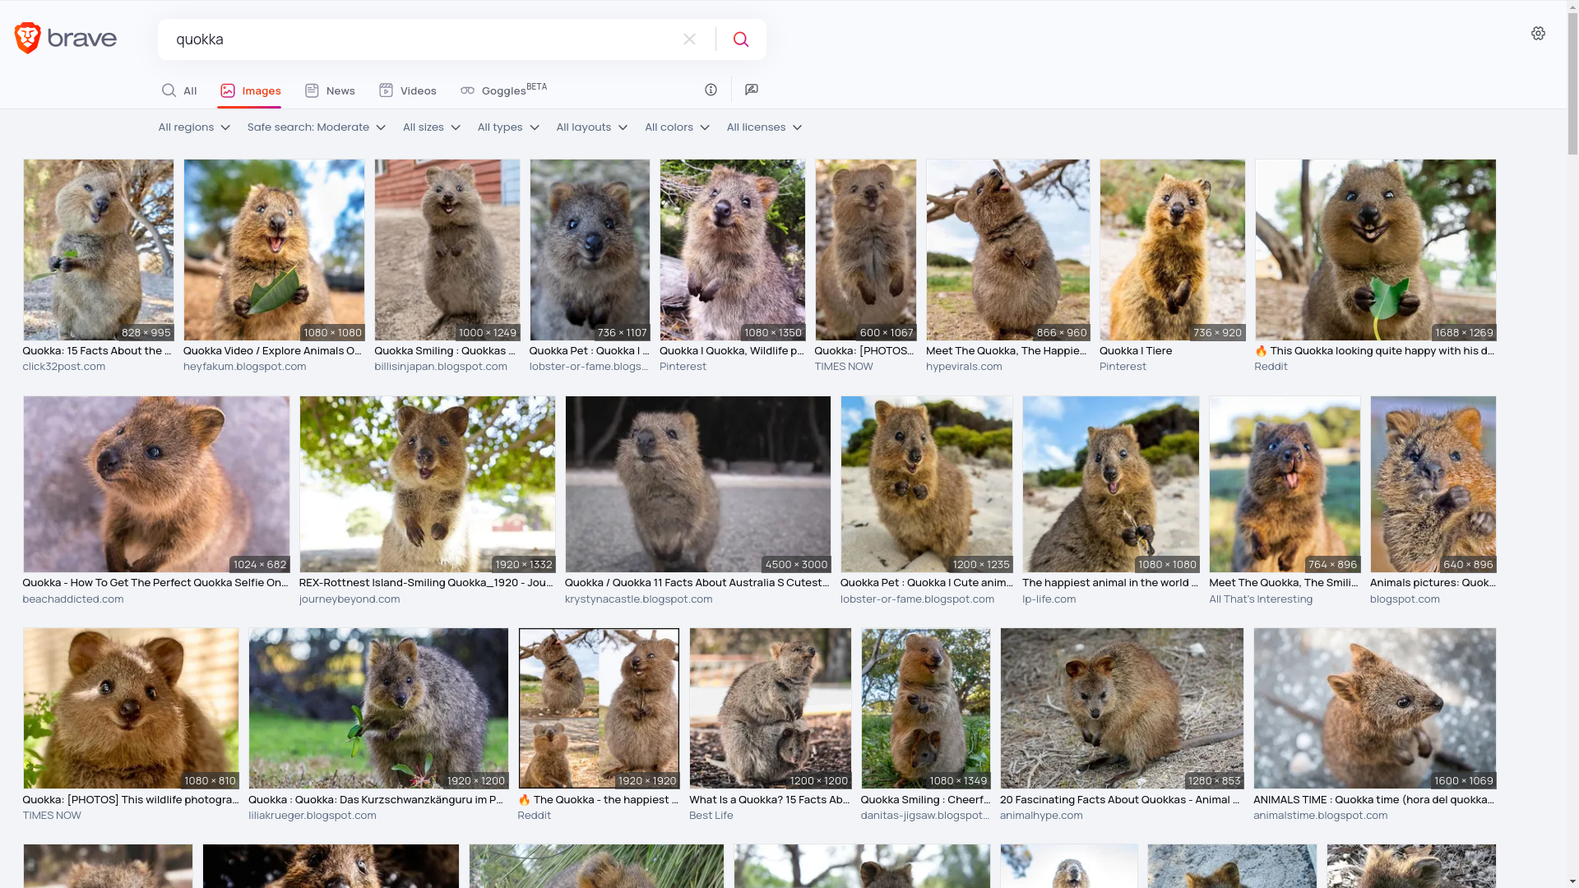Open the lp-life.com source link
The image size is (1579, 888).
[1049, 599]
